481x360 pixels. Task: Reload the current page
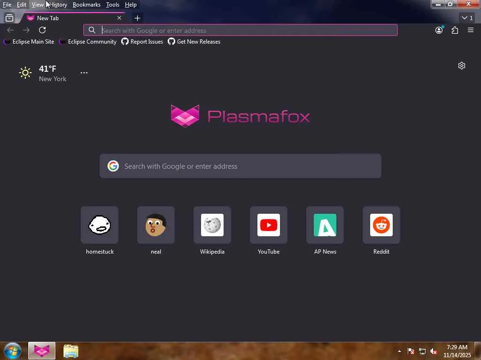42,30
